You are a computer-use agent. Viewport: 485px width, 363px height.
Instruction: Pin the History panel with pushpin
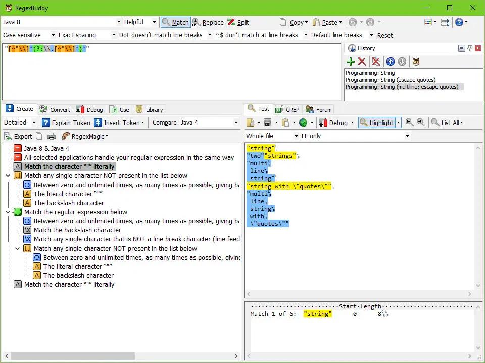click(470, 48)
